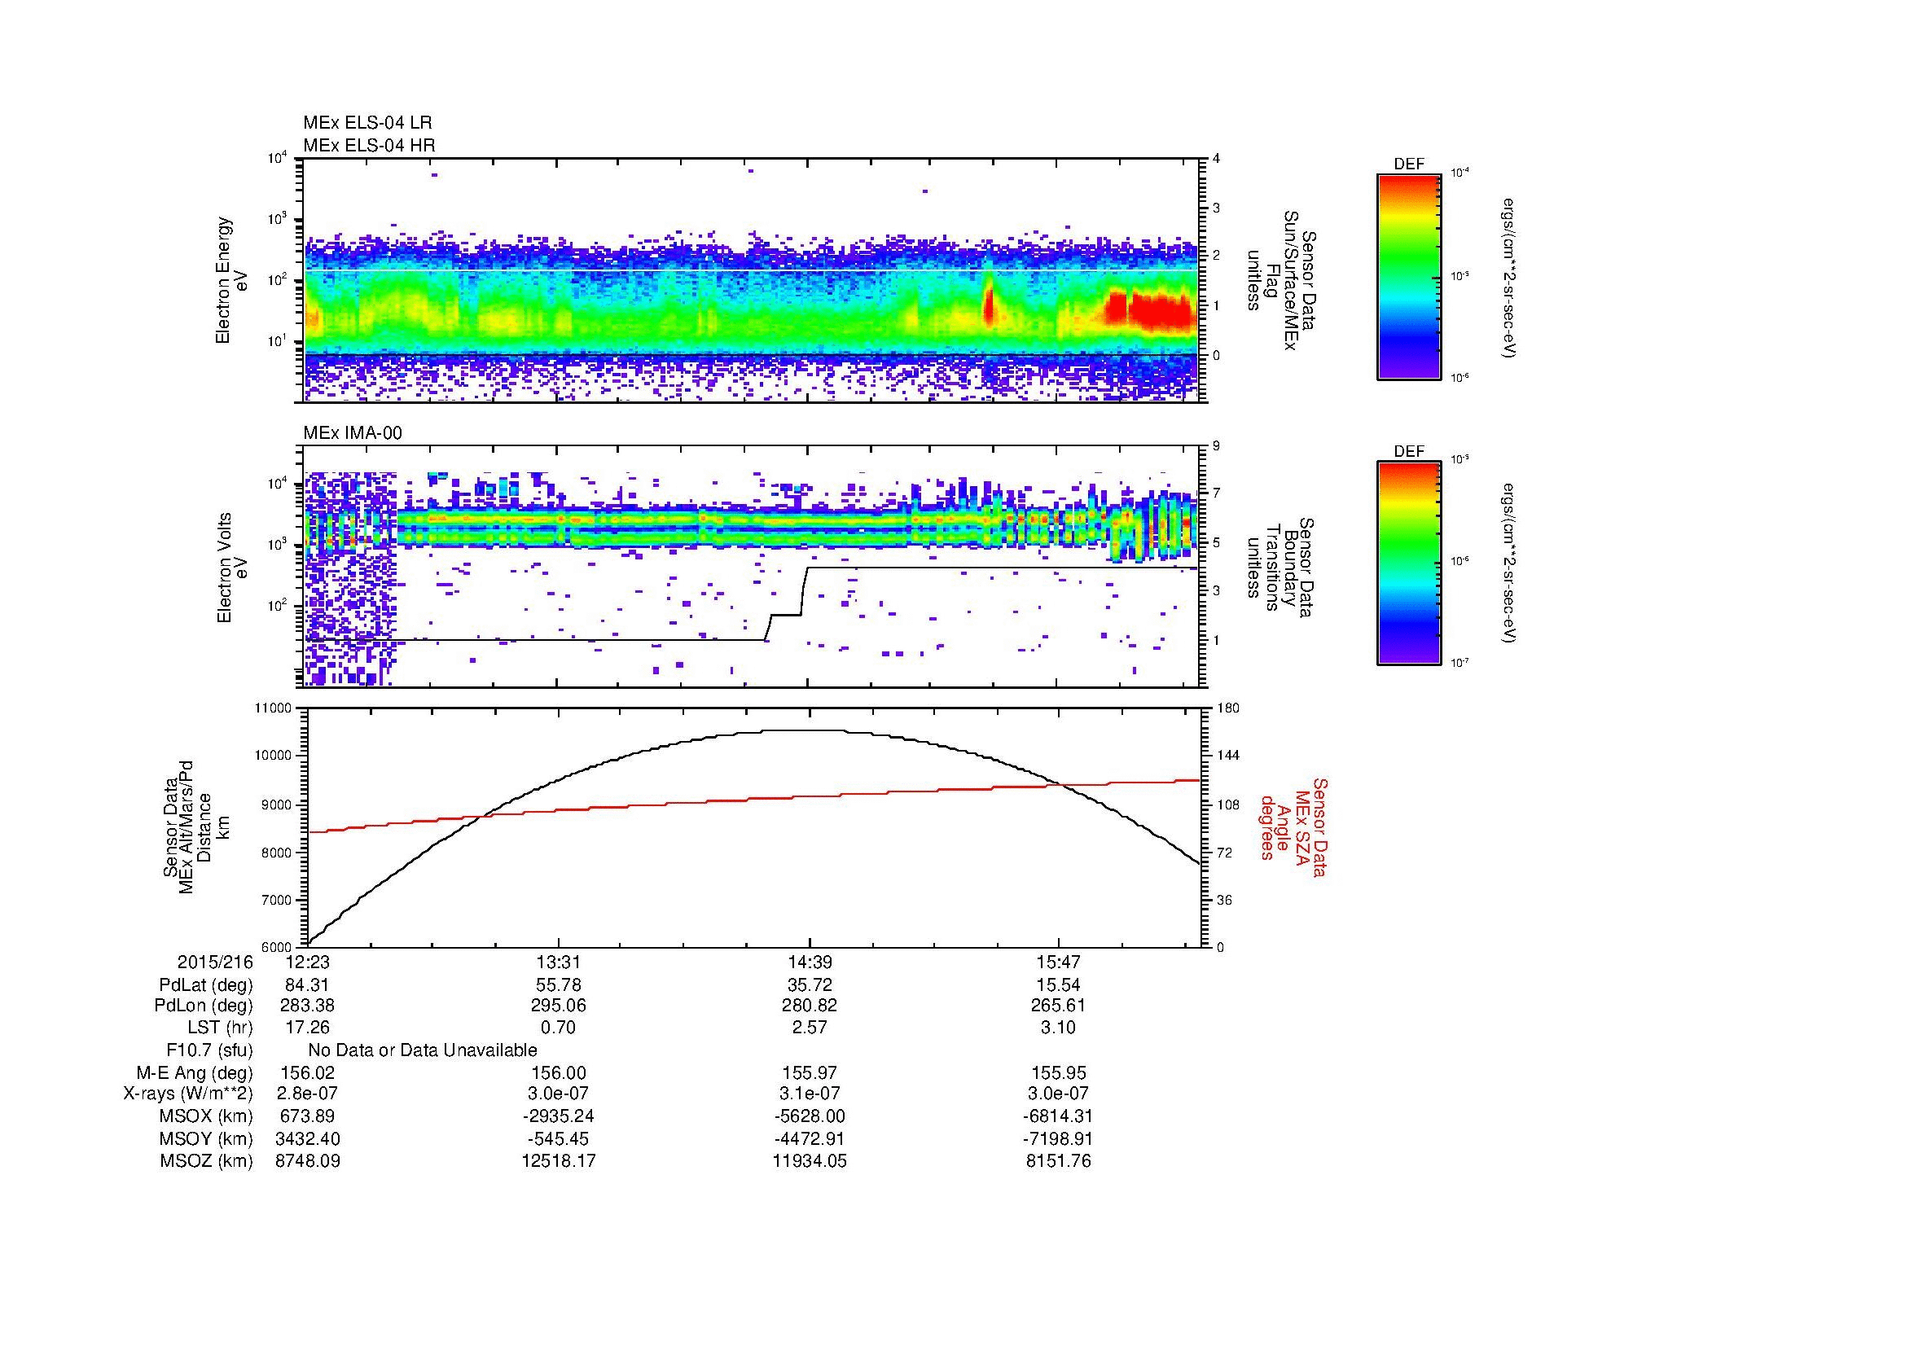Click the 'MEx Alt/Mars/Pd Distance km' axis label
This screenshot has width=1905, height=1346.
point(195,826)
